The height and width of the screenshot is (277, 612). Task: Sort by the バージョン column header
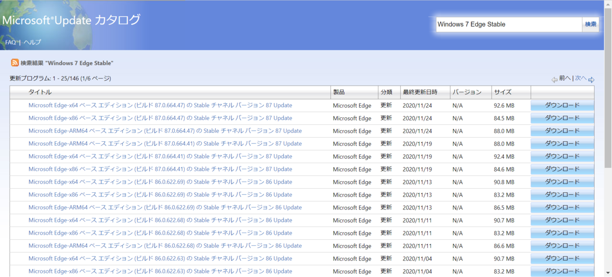pyautogui.click(x=467, y=92)
